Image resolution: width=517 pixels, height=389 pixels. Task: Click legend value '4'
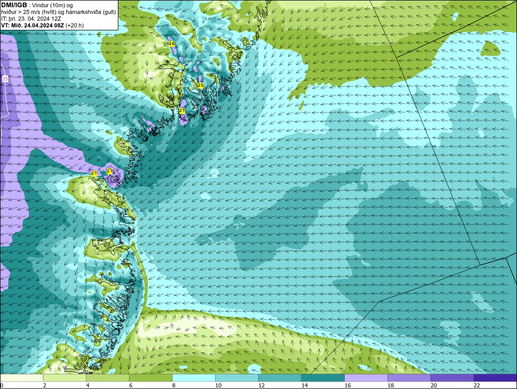(88, 386)
